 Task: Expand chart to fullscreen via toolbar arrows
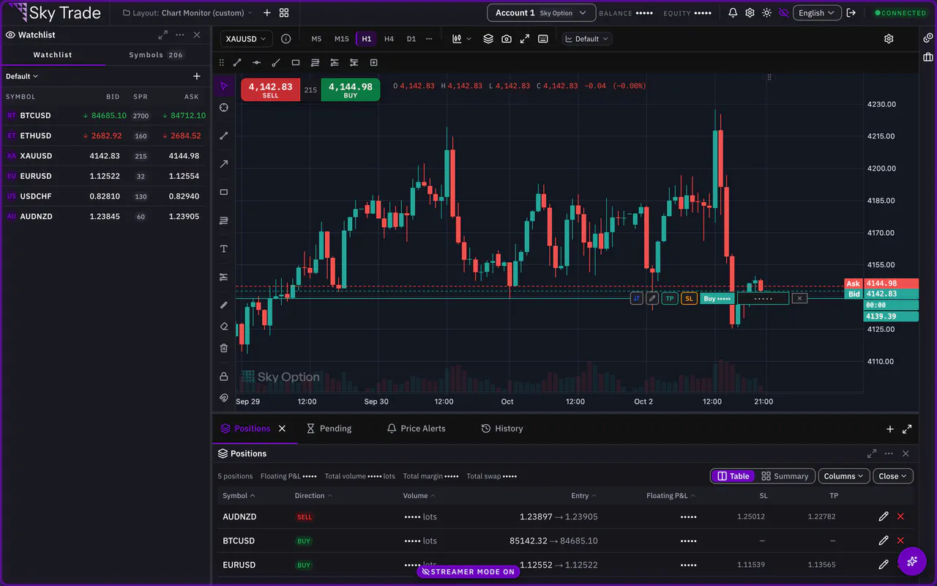(x=525, y=39)
